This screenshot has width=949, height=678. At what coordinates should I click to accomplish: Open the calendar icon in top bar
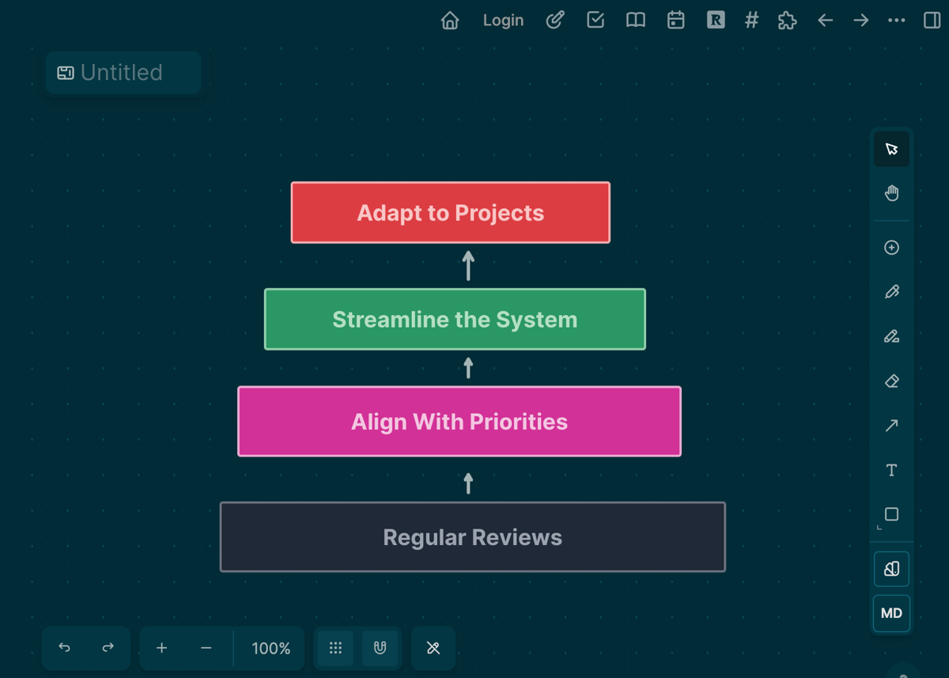(675, 21)
